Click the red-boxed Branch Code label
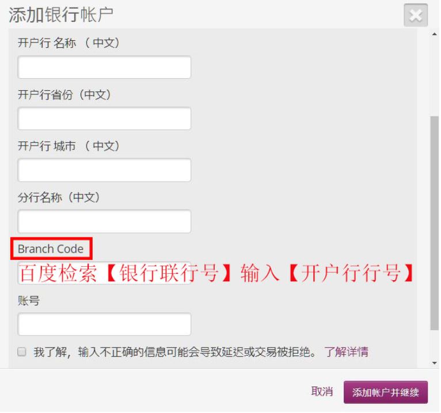 point(51,250)
